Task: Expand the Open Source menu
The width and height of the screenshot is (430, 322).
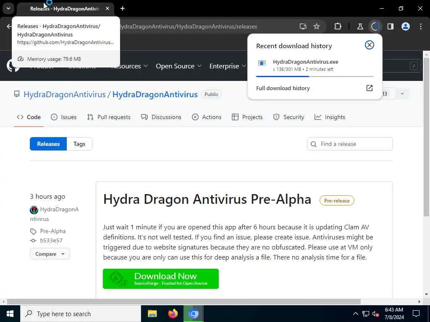Action: (x=178, y=66)
